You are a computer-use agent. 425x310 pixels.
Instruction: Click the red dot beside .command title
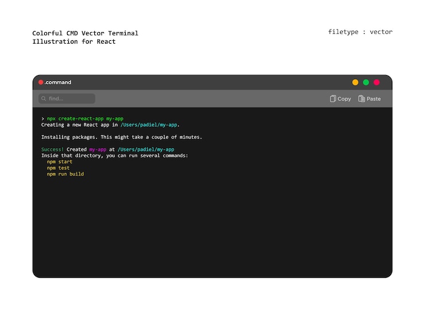coord(41,82)
